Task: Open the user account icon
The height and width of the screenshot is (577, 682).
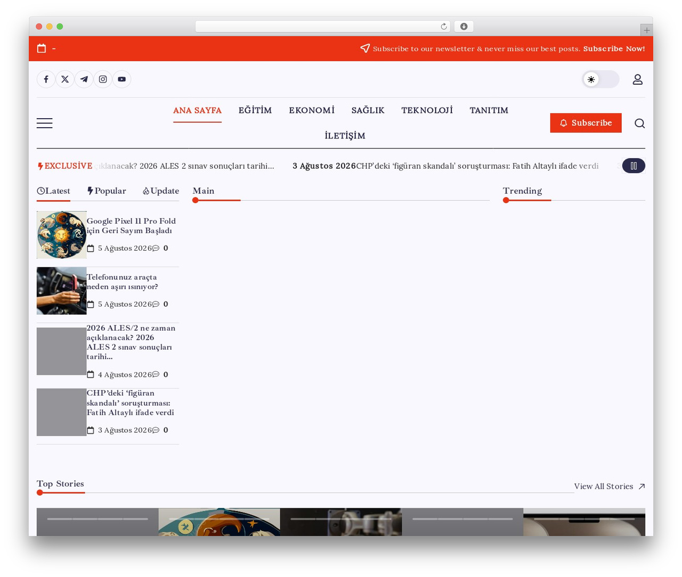Action: (x=638, y=79)
